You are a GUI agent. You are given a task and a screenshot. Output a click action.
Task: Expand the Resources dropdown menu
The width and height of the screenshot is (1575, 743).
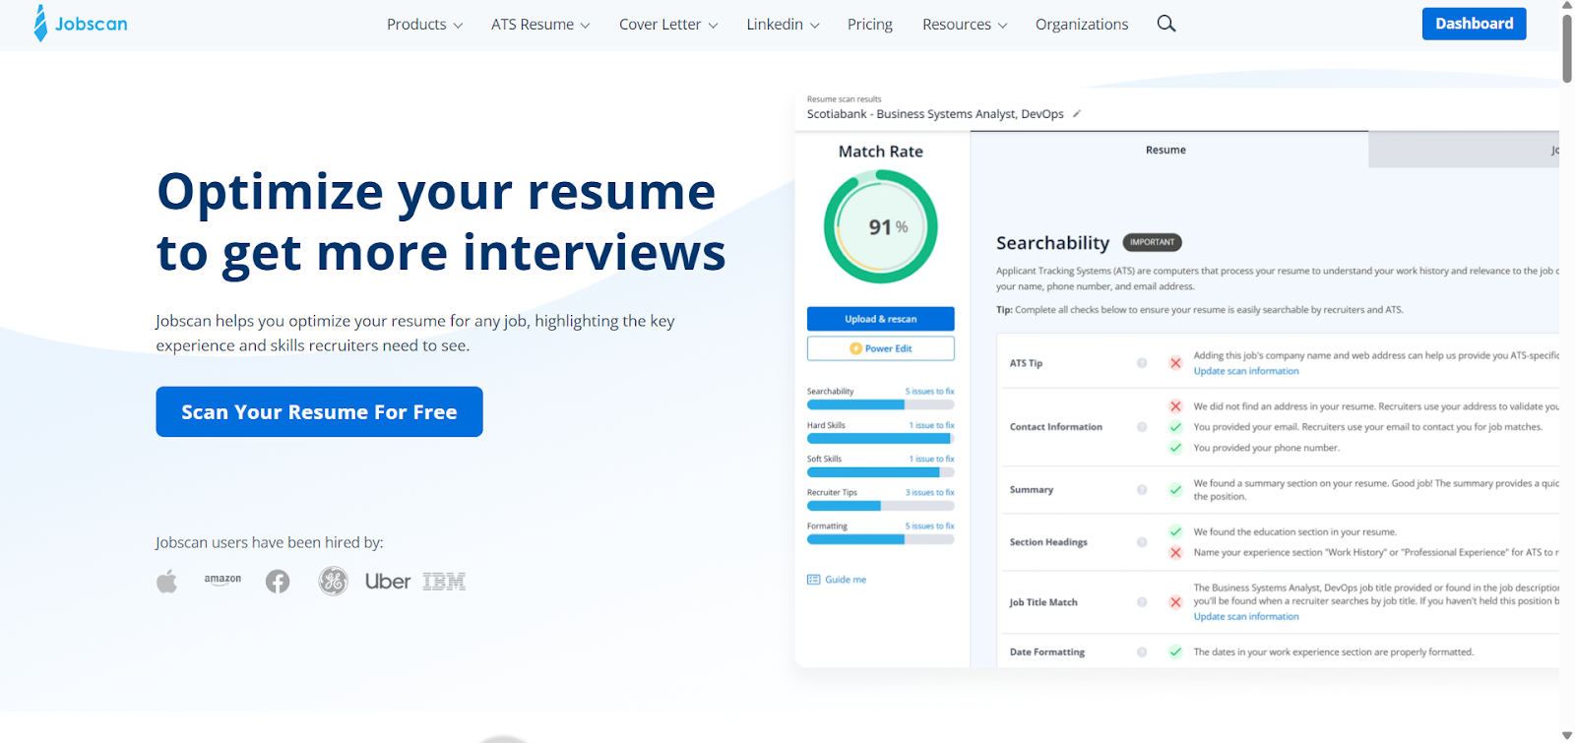(x=965, y=25)
